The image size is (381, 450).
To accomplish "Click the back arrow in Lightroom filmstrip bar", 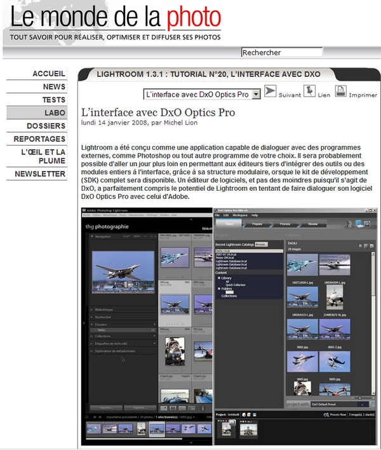I will point(95,417).
